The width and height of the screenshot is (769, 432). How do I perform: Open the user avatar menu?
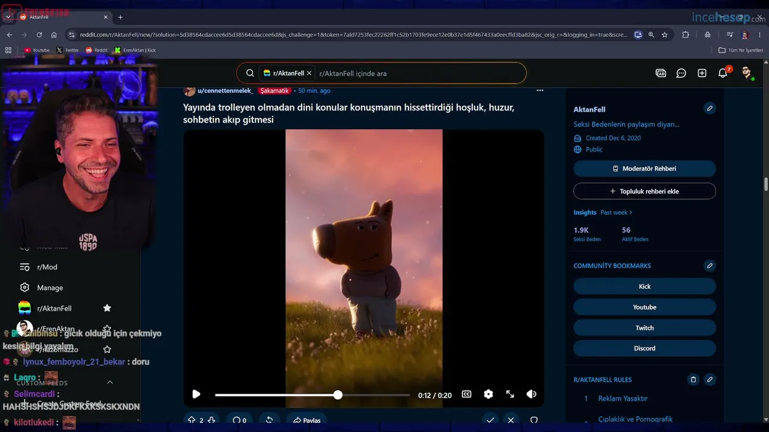point(747,73)
